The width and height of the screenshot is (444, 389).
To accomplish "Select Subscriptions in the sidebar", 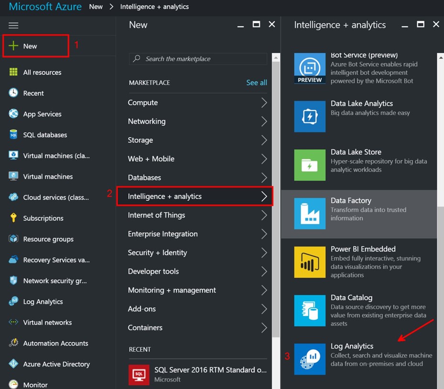I will [x=44, y=218].
